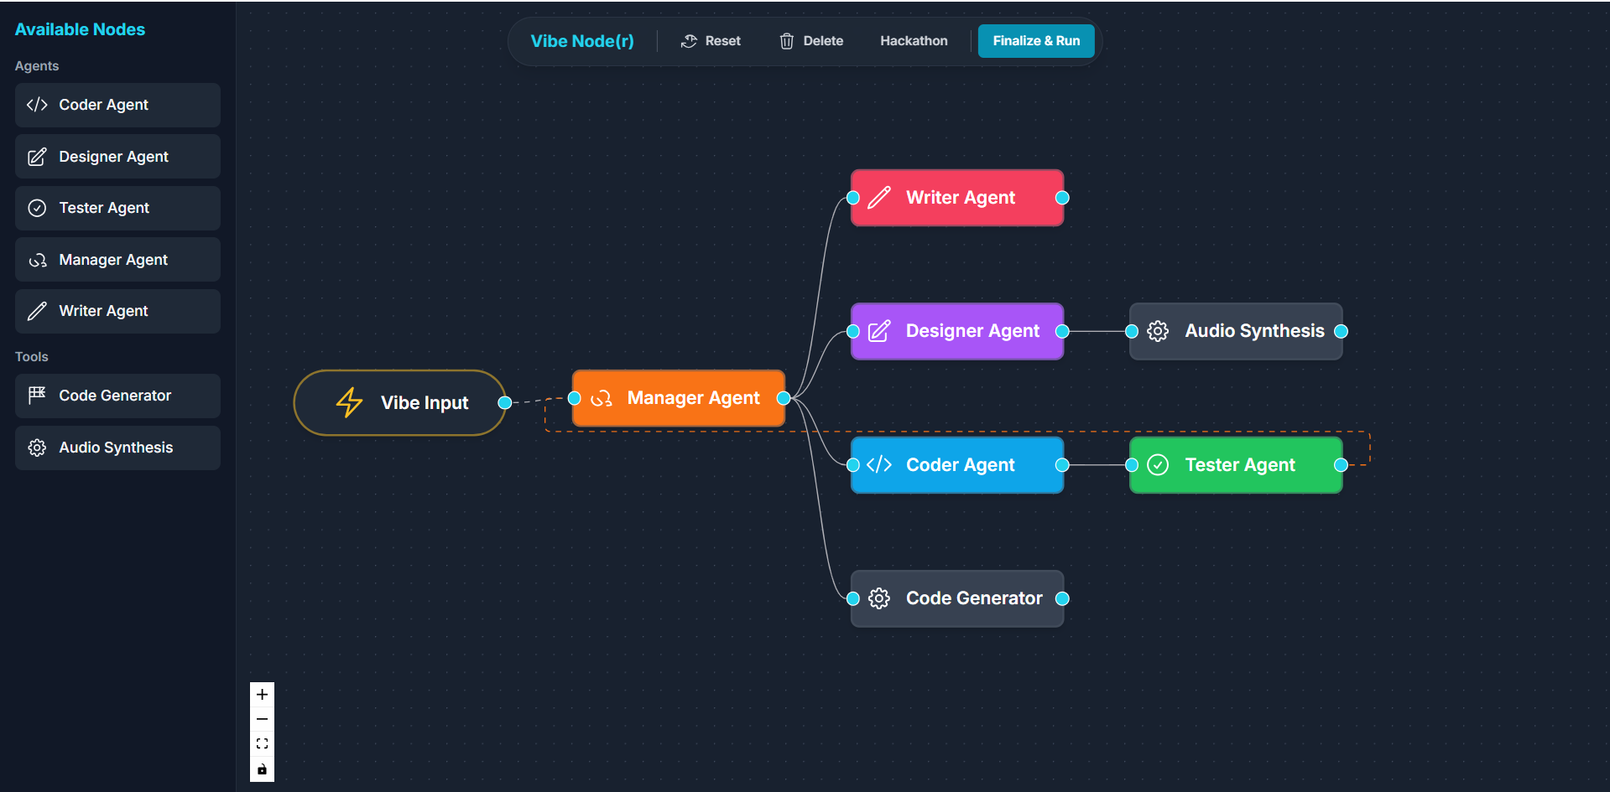Open the Hackathon menu item

click(x=913, y=40)
